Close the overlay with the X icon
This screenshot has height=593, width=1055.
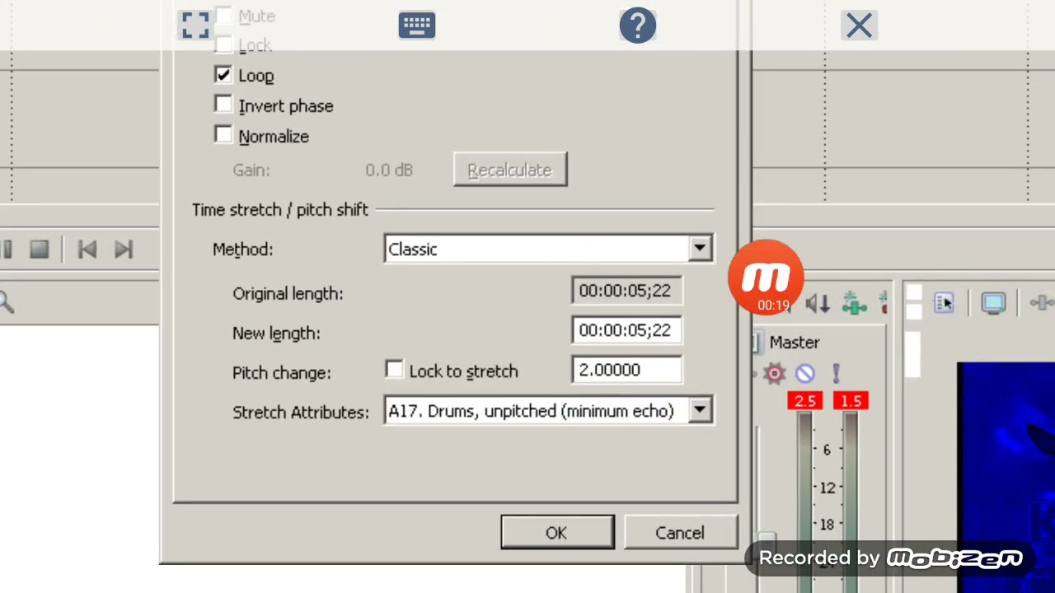(x=859, y=26)
